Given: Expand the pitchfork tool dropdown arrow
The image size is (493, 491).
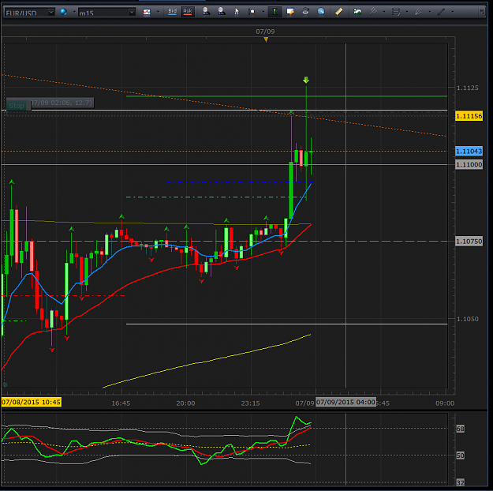Looking at the screenshot, I should (x=384, y=12).
